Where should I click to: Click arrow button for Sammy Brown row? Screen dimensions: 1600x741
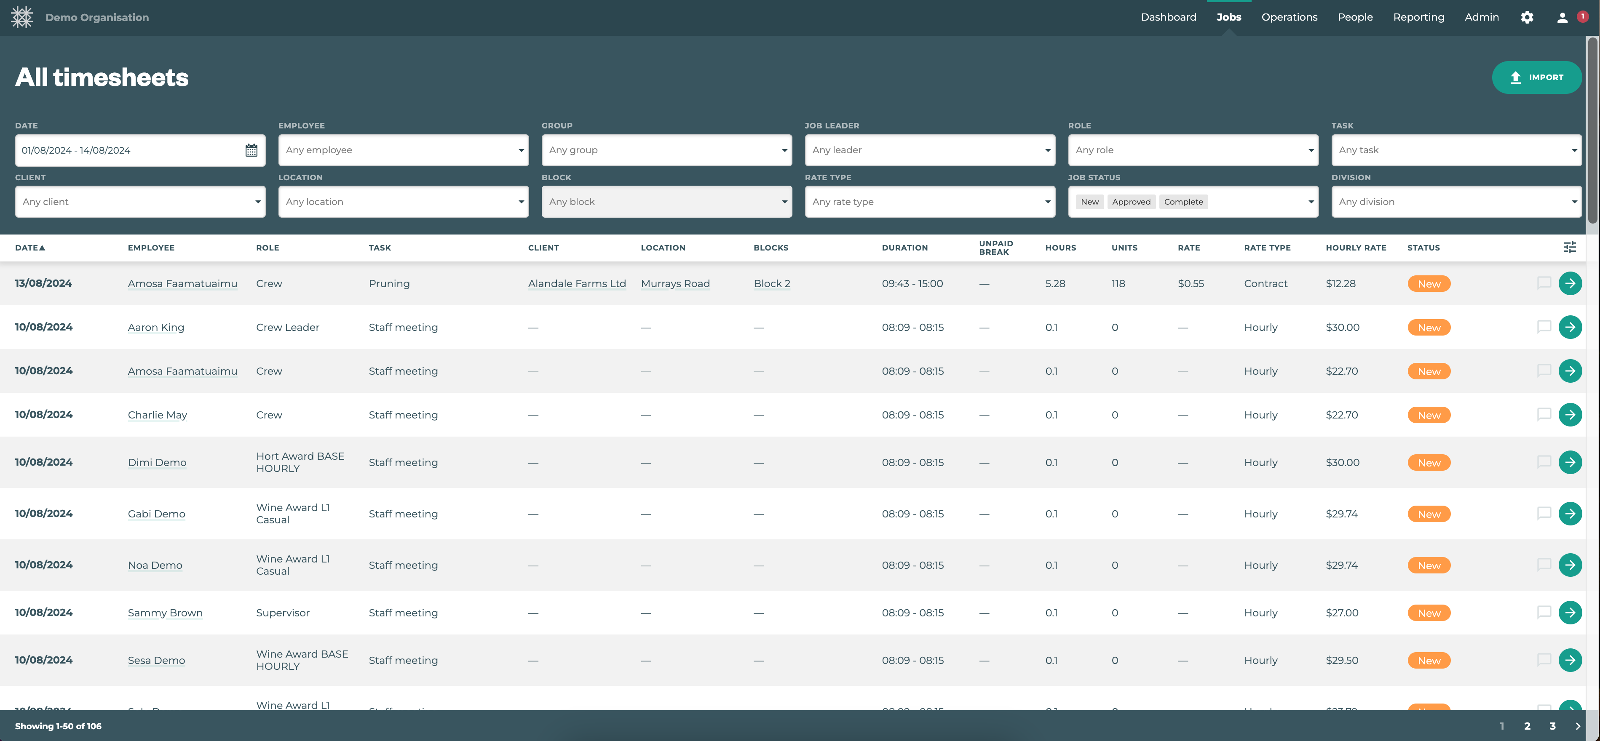(1570, 613)
